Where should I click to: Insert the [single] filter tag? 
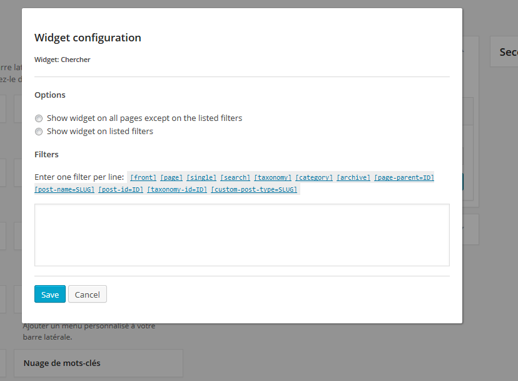[201, 177]
